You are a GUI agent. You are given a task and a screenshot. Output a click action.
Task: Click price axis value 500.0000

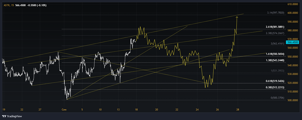pos(293,100)
